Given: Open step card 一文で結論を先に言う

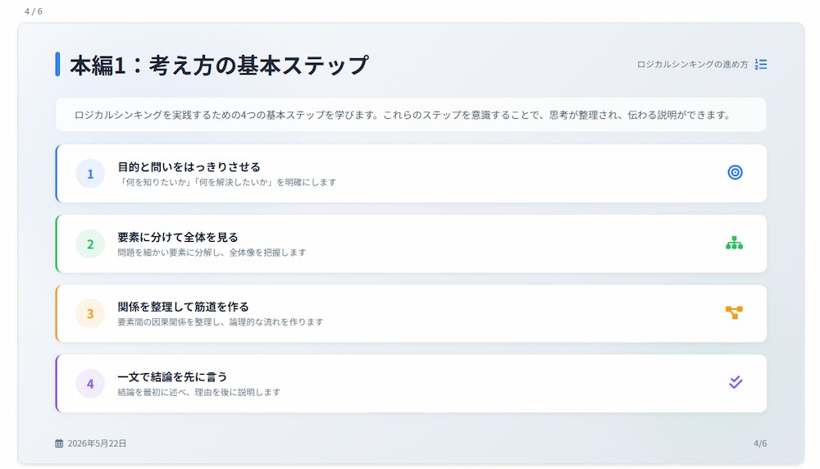Looking at the screenshot, I should click(411, 383).
